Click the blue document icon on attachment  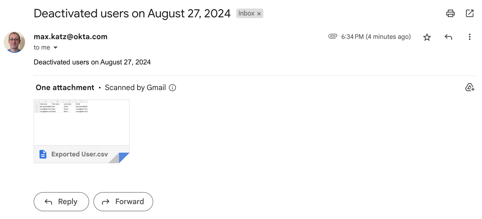point(43,154)
